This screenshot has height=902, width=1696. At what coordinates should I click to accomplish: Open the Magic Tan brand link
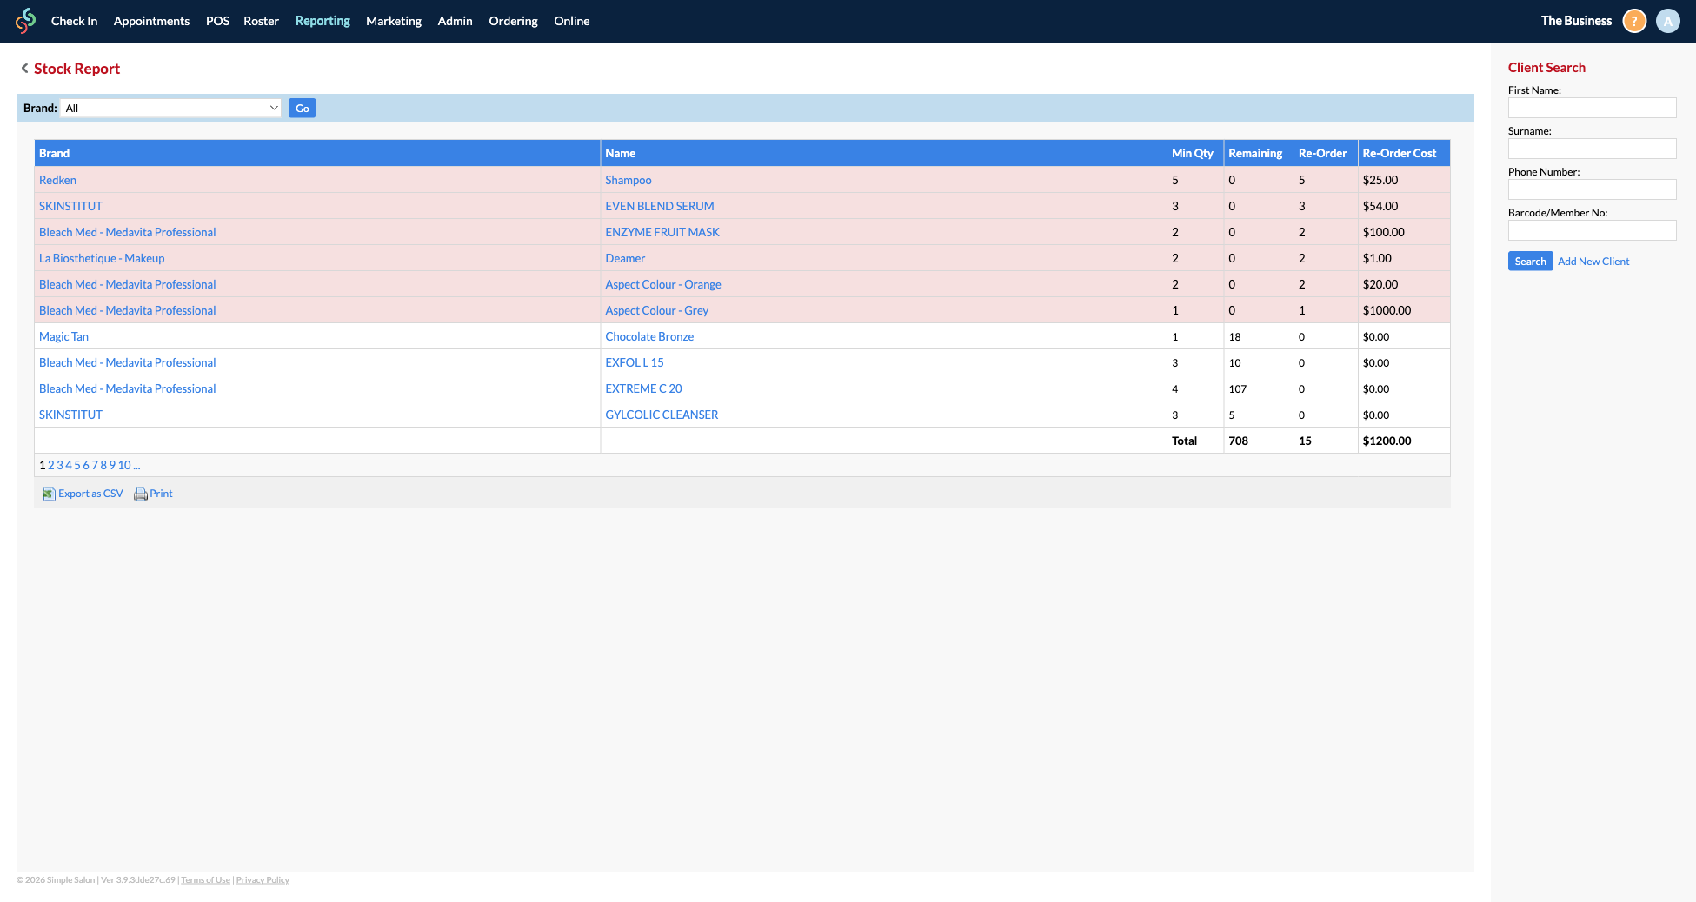tap(63, 336)
